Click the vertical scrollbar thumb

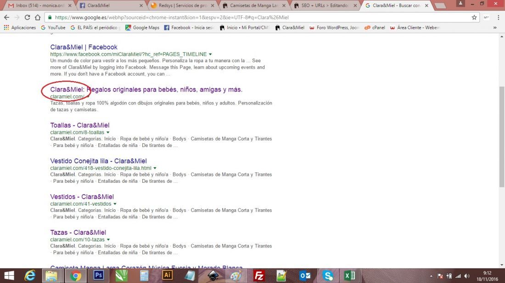coord(502,137)
